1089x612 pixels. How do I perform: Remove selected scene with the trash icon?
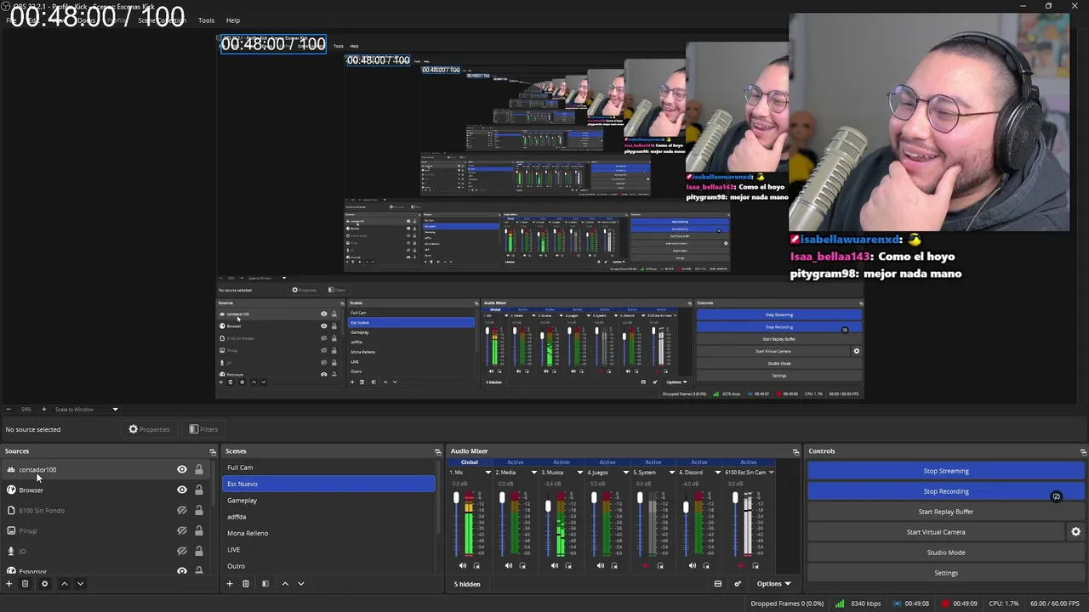(x=246, y=584)
